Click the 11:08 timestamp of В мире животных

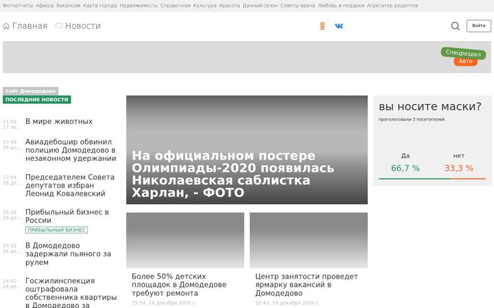[x=10, y=121]
